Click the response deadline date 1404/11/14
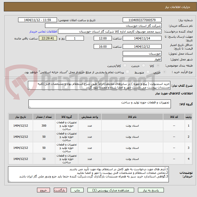Screen dimensions: 197x197 tap(142, 38)
